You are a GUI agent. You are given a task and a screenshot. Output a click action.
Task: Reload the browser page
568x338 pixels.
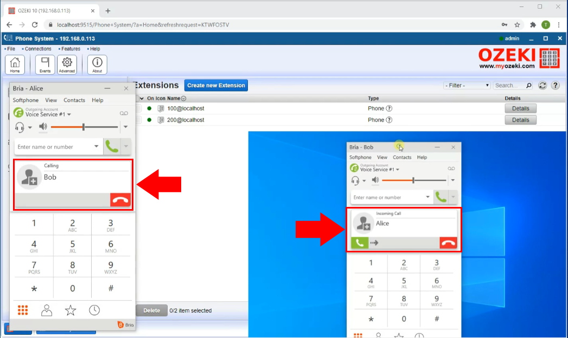tap(35, 25)
